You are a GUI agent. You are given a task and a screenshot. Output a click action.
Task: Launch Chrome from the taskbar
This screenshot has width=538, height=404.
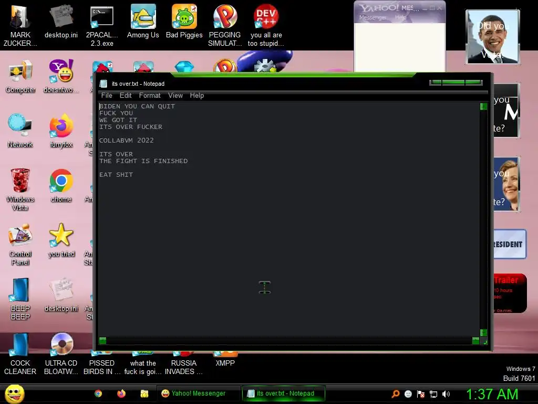tap(98, 393)
